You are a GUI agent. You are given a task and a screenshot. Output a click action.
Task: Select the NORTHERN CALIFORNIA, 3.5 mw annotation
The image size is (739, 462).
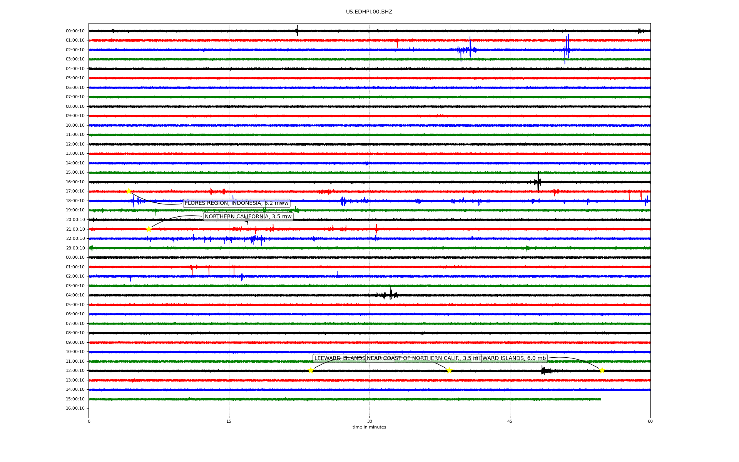248,216
